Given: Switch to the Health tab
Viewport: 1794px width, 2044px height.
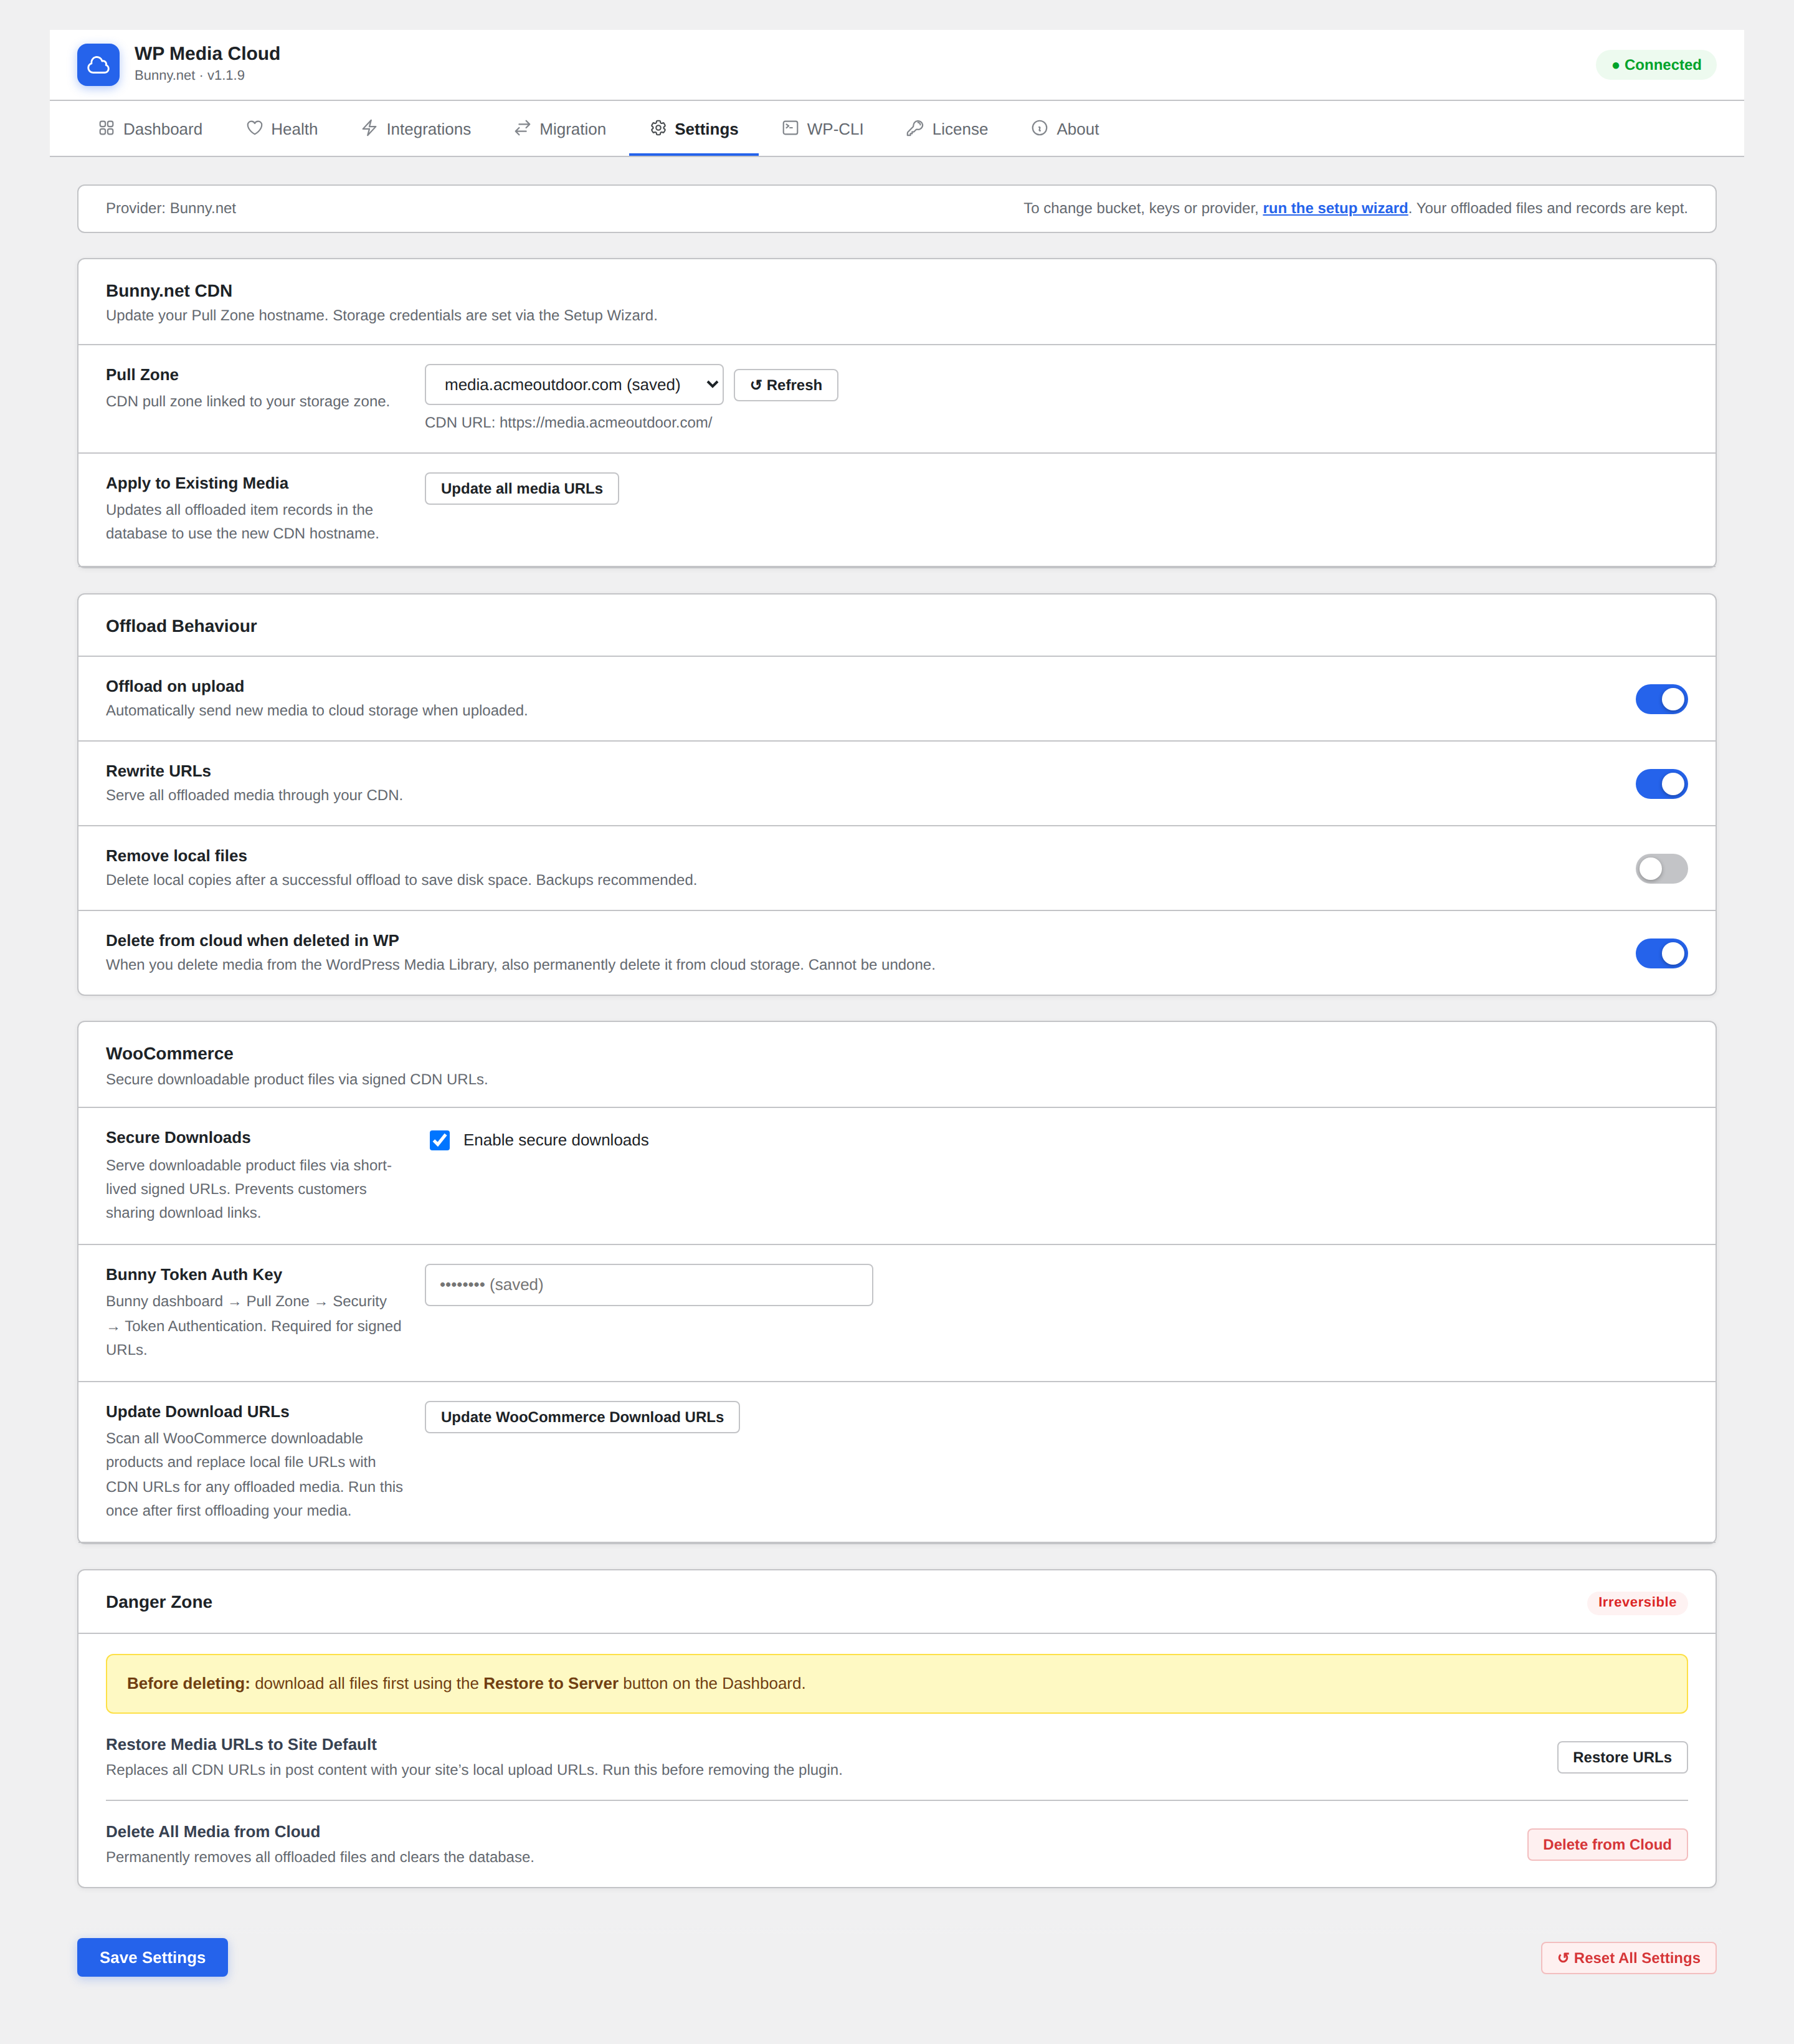Looking at the screenshot, I should pyautogui.click(x=283, y=129).
